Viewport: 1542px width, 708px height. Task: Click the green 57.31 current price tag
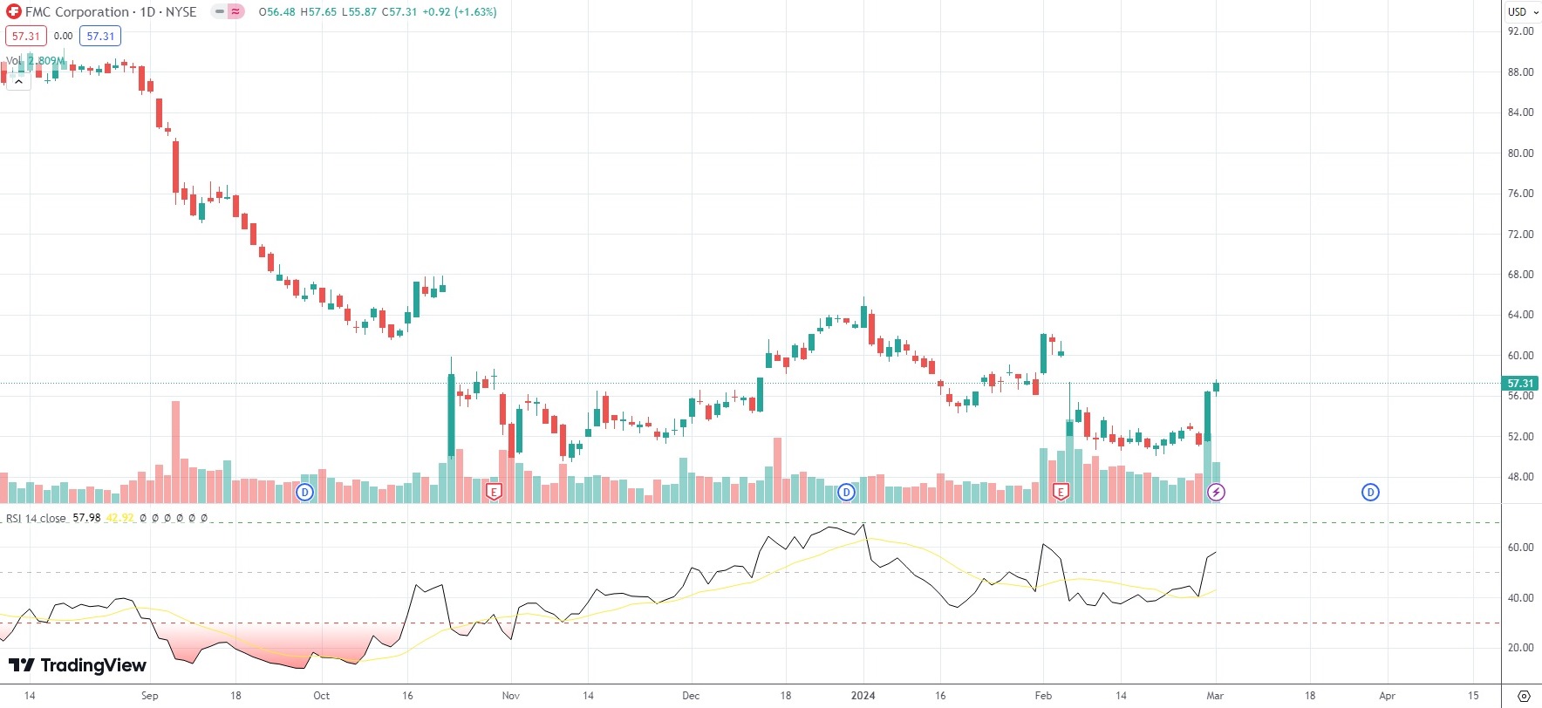pyautogui.click(x=1520, y=384)
